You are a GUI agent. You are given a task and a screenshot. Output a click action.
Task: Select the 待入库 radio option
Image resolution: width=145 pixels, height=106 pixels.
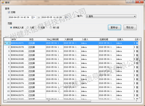tap(51, 28)
